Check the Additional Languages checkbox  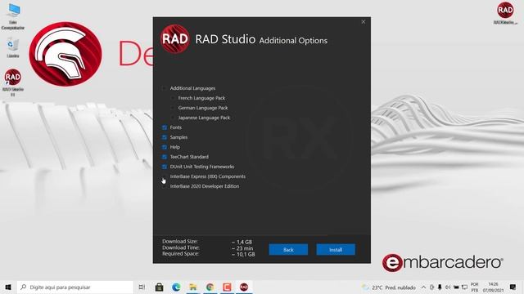click(164, 88)
